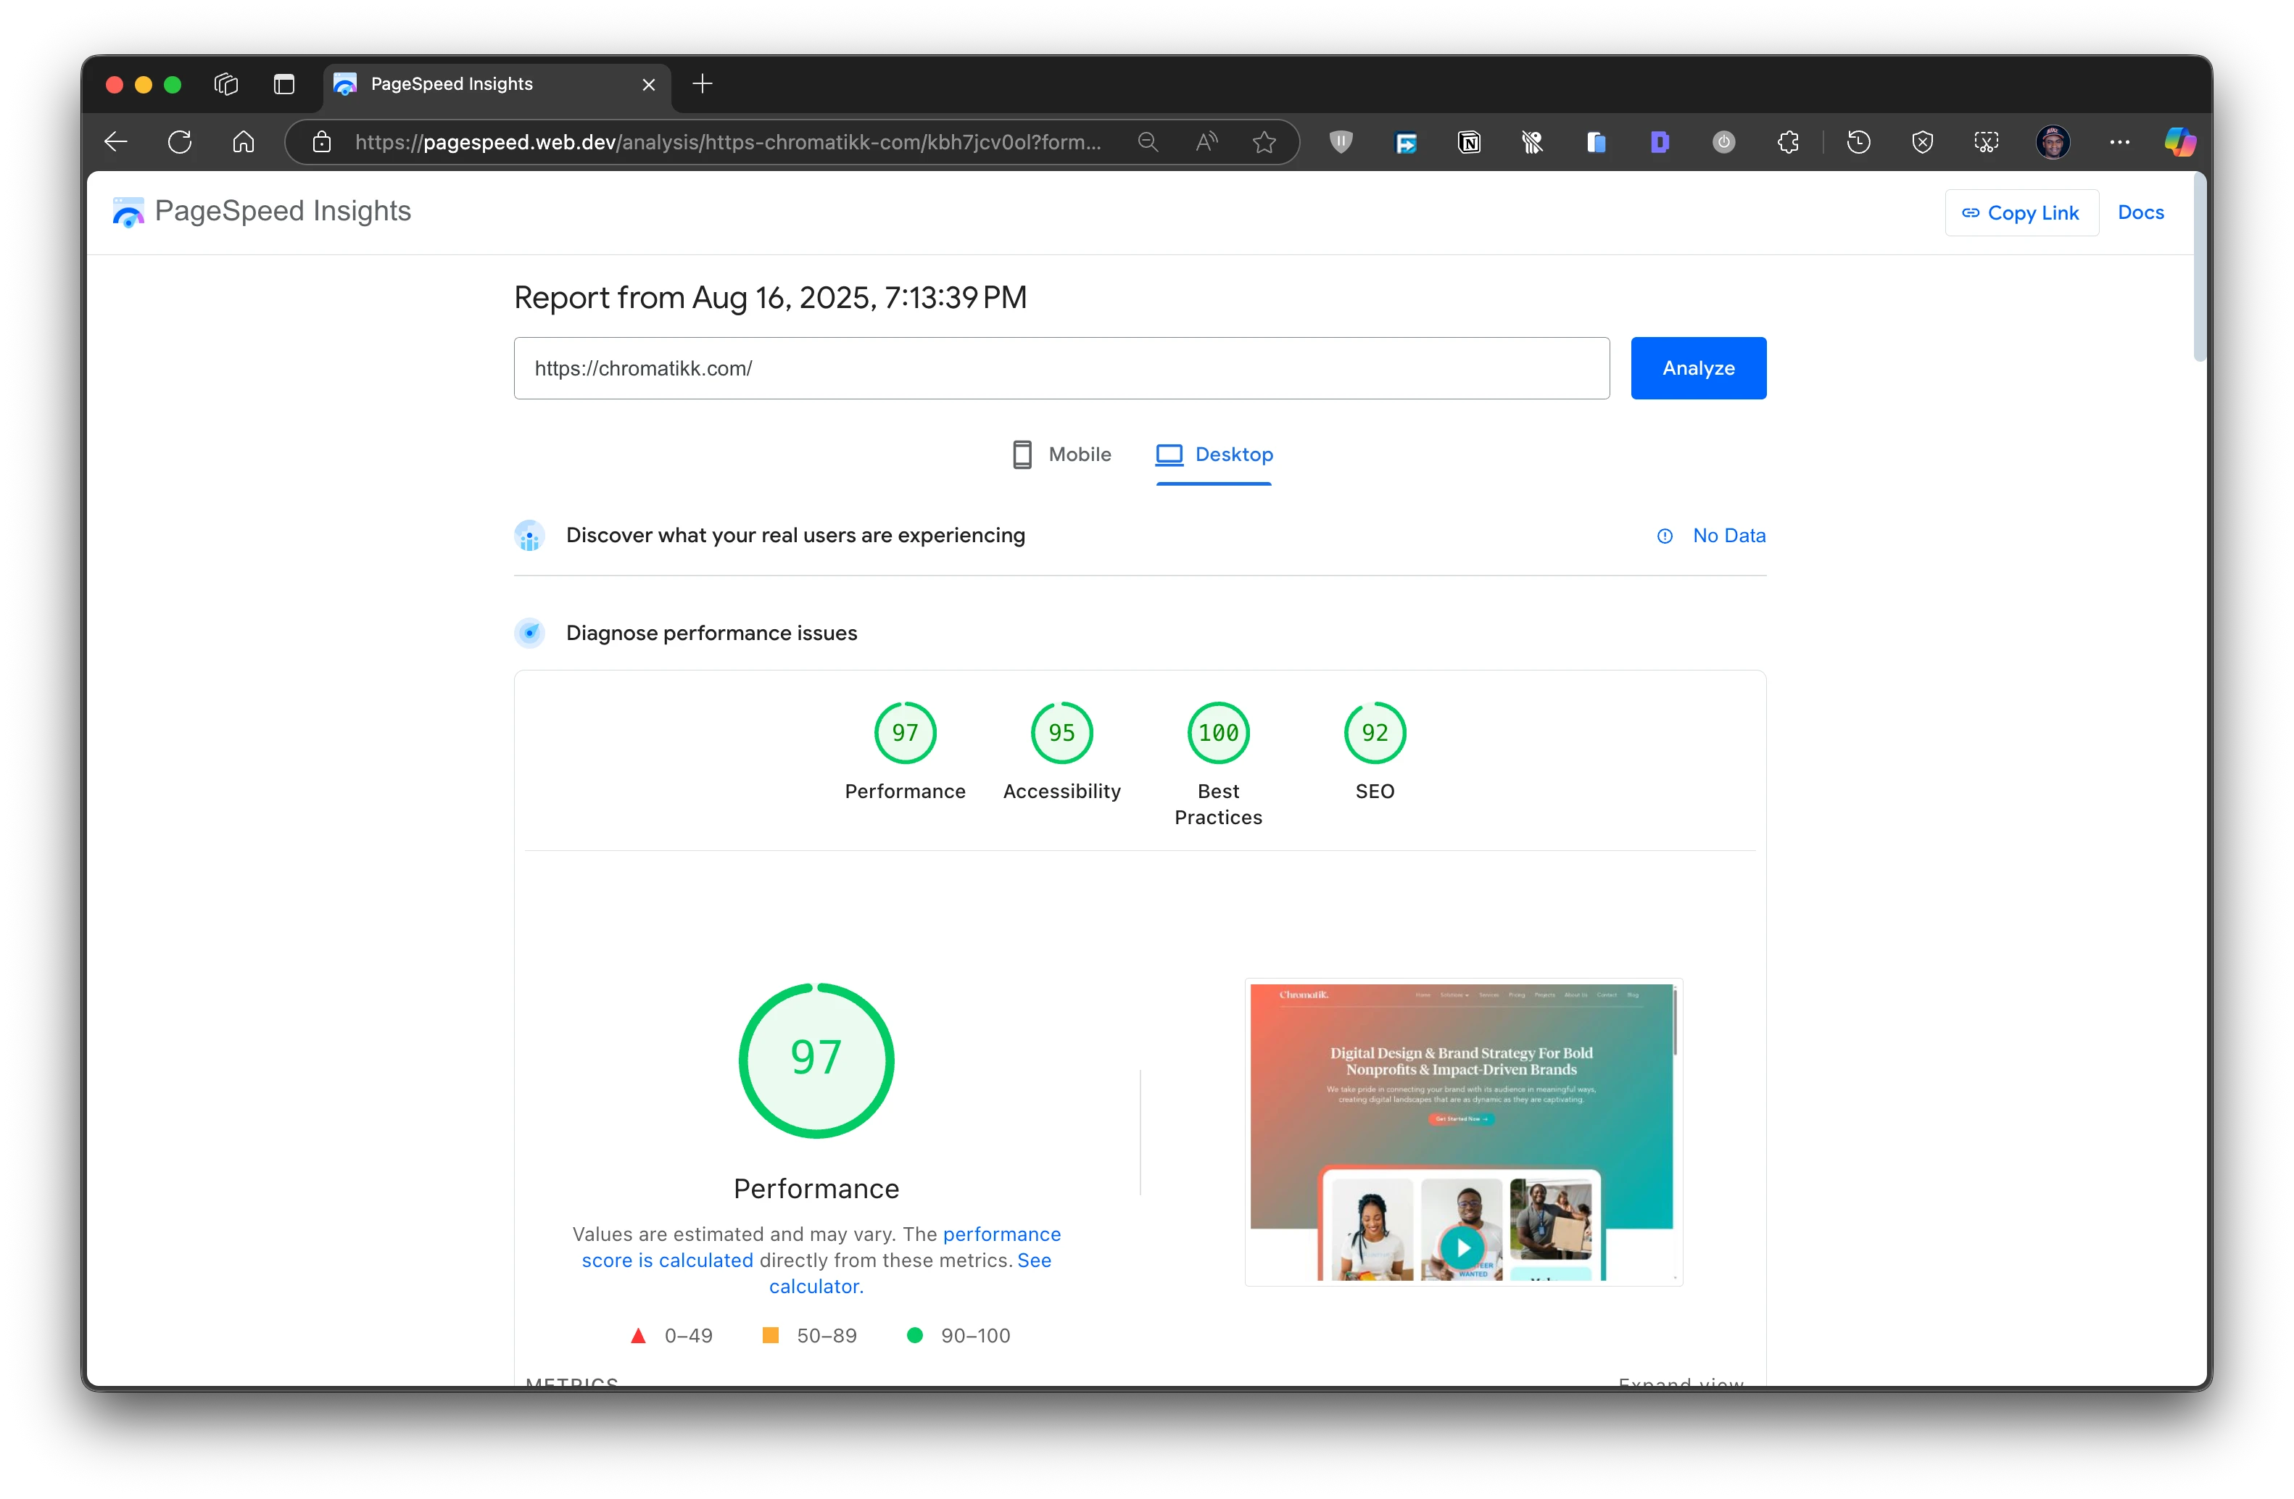The image size is (2294, 1499).
Task: Click the Copy Link button
Action: coord(2021,213)
